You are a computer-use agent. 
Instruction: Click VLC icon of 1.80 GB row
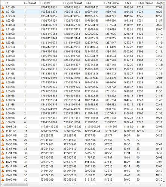pyautogui.click(x=3, y=100)
